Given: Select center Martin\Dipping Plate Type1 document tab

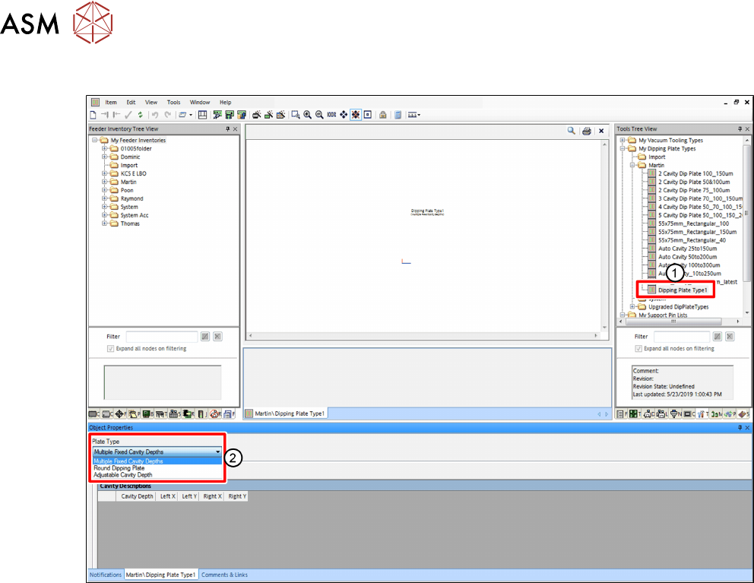Looking at the screenshot, I should coord(285,413).
